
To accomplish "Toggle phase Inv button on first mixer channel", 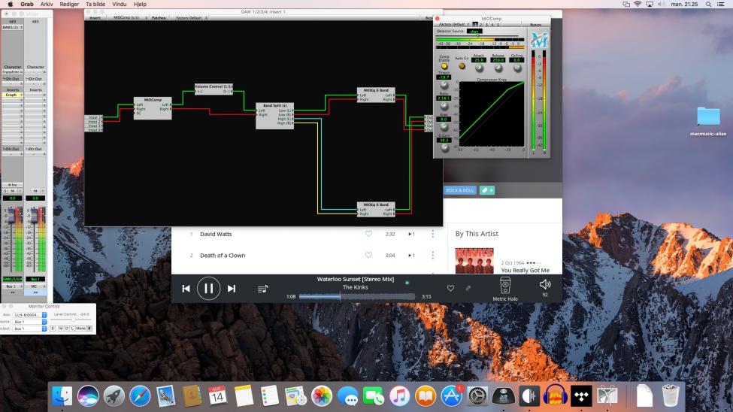I will 13,185.
